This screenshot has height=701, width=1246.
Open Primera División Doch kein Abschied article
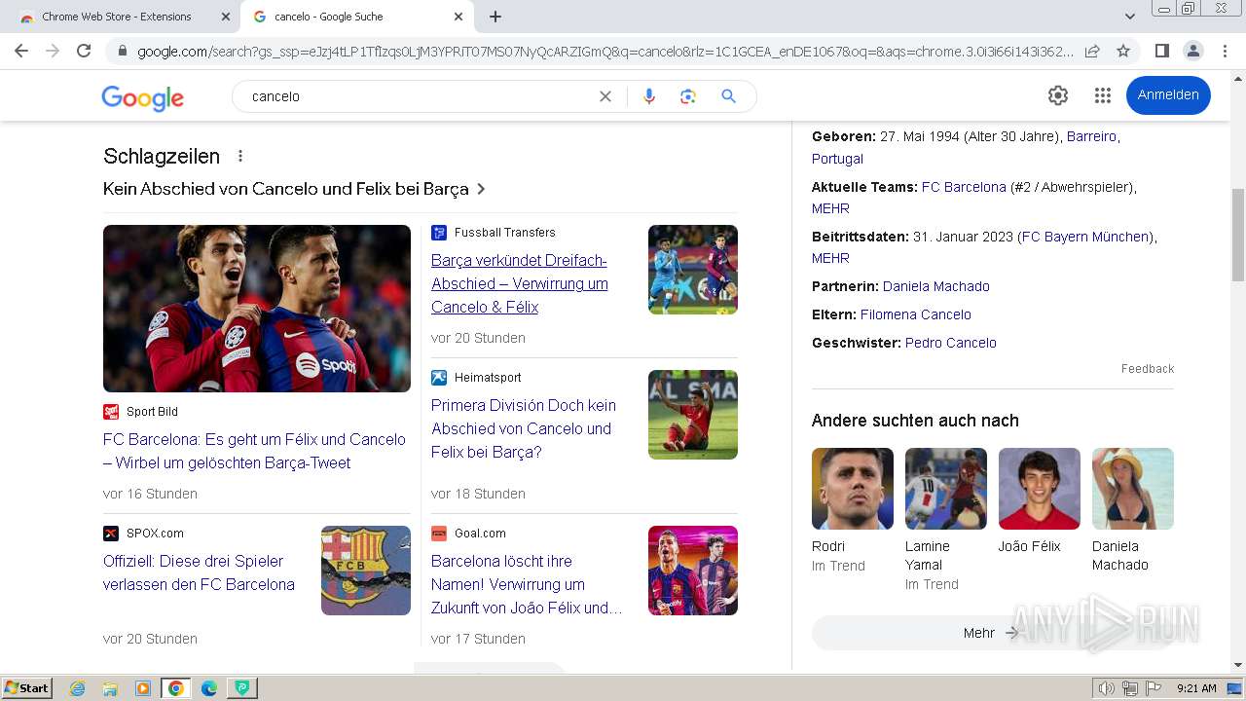tap(524, 428)
